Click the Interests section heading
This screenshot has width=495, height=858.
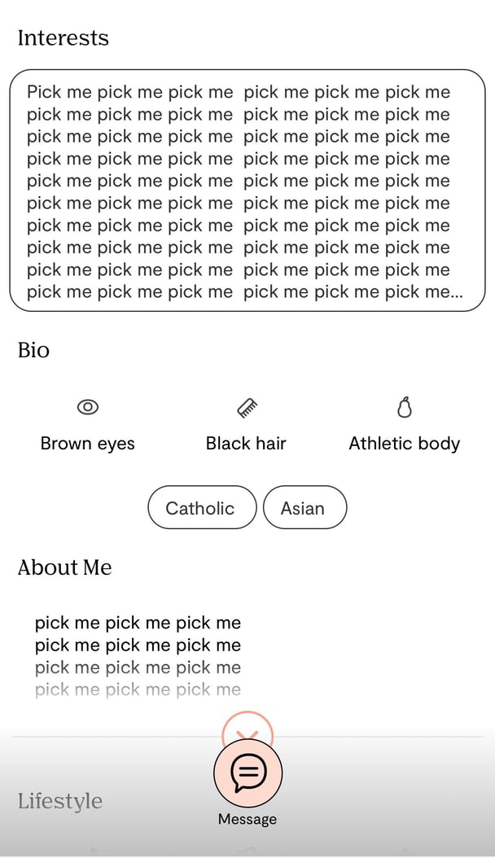[x=64, y=37]
